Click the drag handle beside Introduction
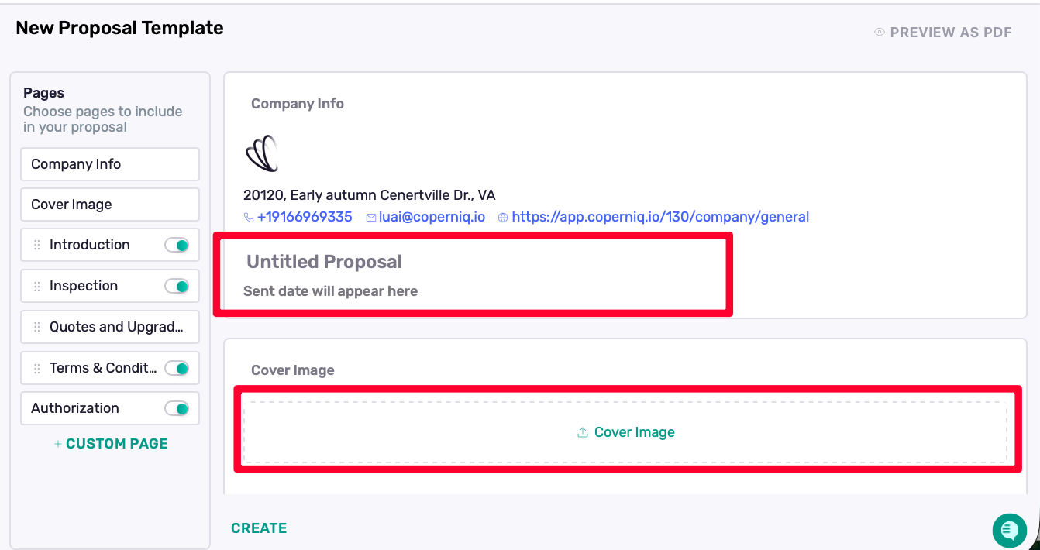Image resolution: width=1040 pixels, height=550 pixels. [x=36, y=245]
